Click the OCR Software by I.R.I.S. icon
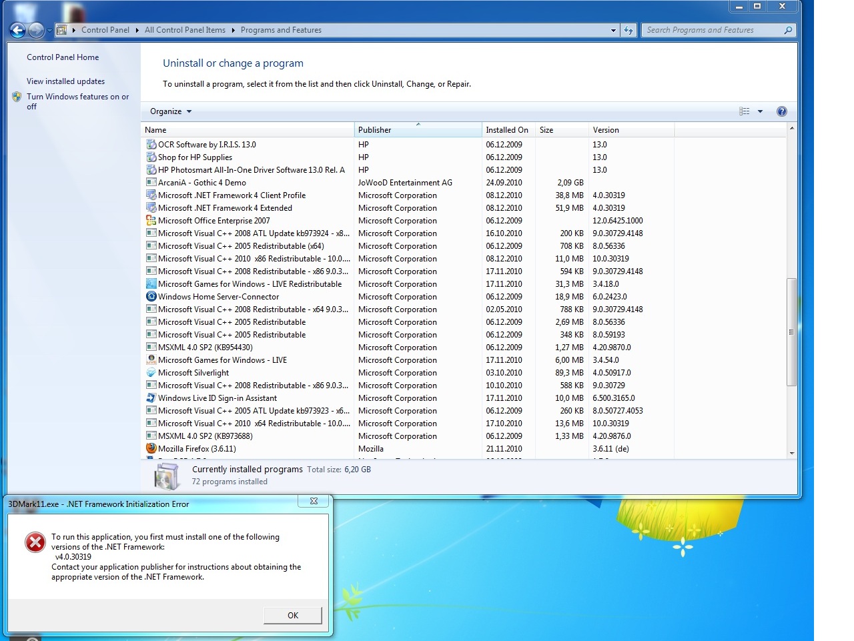 pyautogui.click(x=151, y=144)
